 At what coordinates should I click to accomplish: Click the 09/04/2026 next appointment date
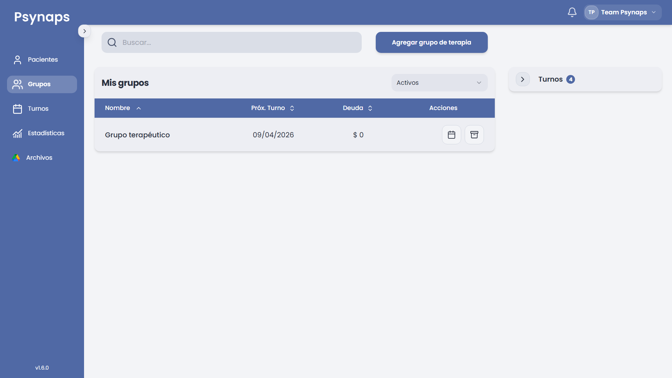273,135
